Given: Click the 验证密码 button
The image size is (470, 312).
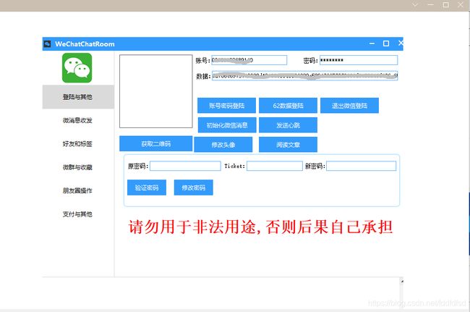Looking at the screenshot, I should pos(147,187).
